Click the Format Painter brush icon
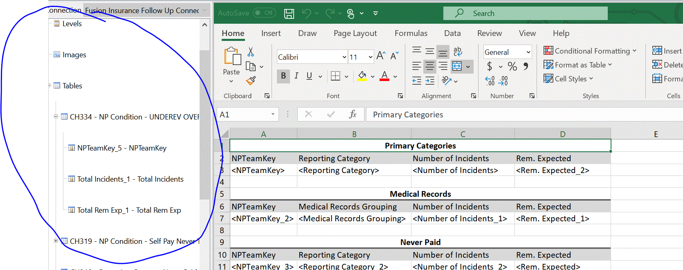Viewport: 683px width, 270px height. [x=251, y=81]
